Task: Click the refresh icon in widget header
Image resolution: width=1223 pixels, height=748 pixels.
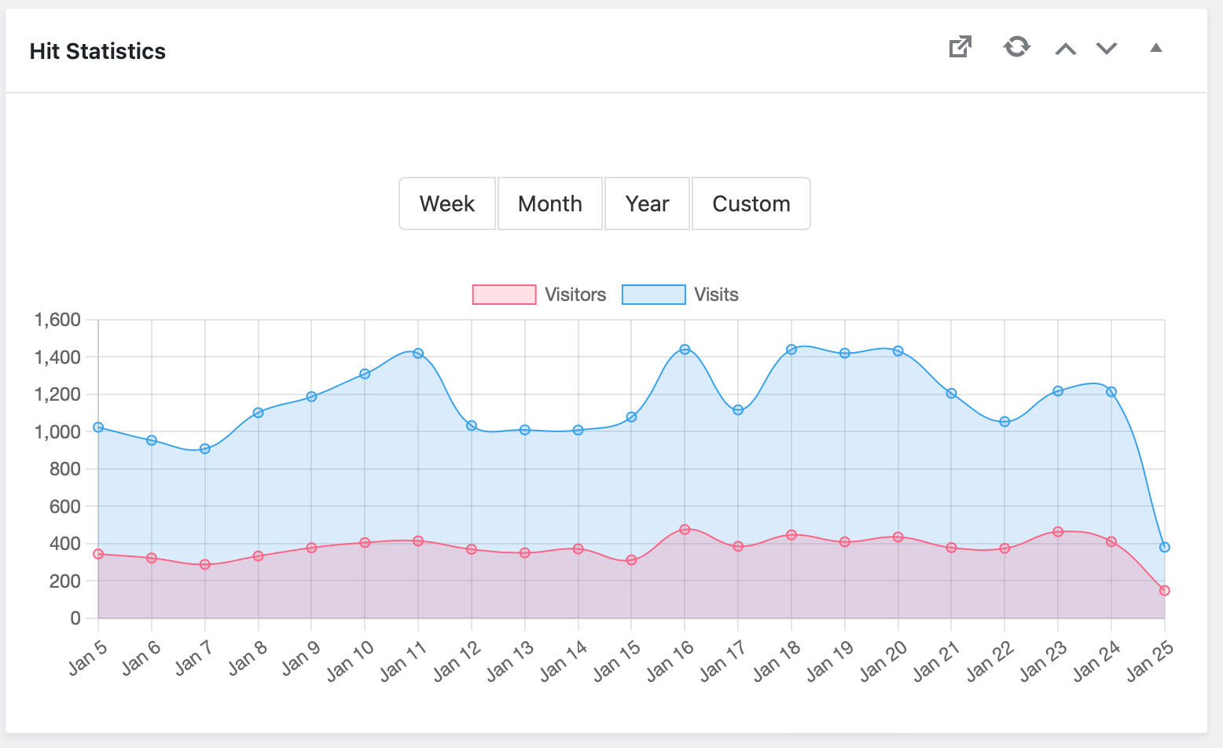Action: [1016, 47]
